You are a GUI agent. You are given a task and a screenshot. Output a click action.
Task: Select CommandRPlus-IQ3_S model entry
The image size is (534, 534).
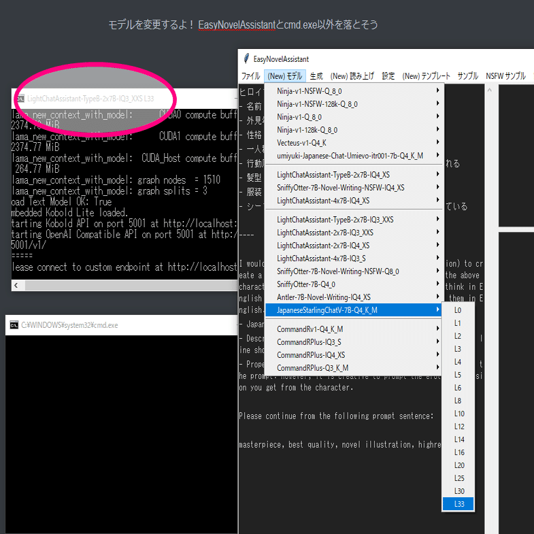[x=354, y=342]
